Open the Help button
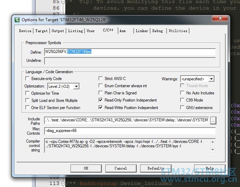The width and height of the screenshot is (240, 187). 210,168
